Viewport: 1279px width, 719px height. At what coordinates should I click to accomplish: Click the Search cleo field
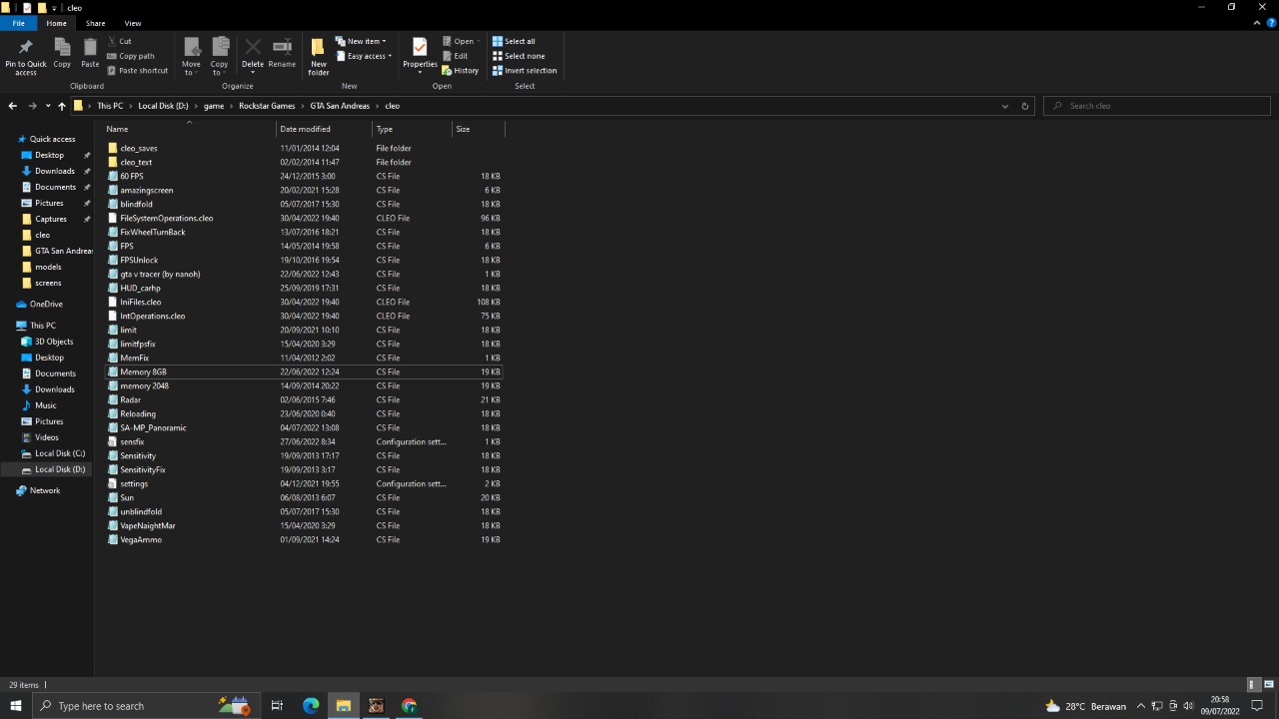point(1159,106)
